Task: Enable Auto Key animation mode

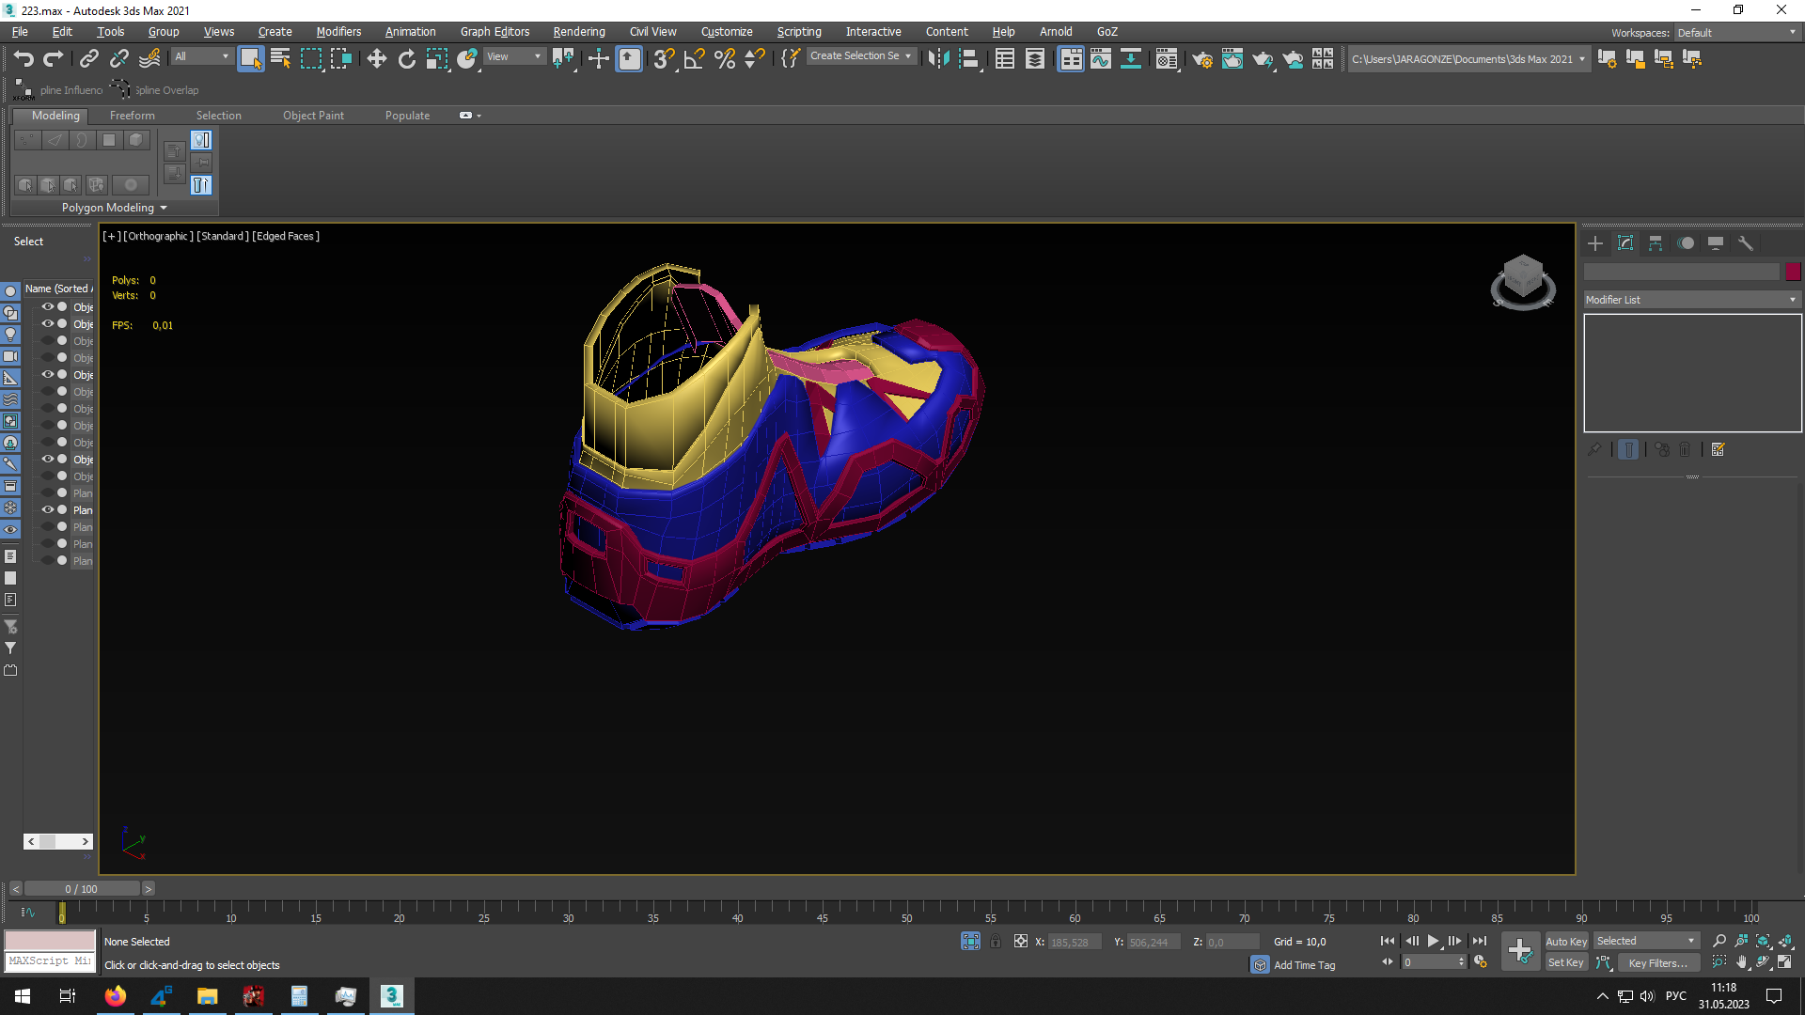Action: tap(1565, 942)
